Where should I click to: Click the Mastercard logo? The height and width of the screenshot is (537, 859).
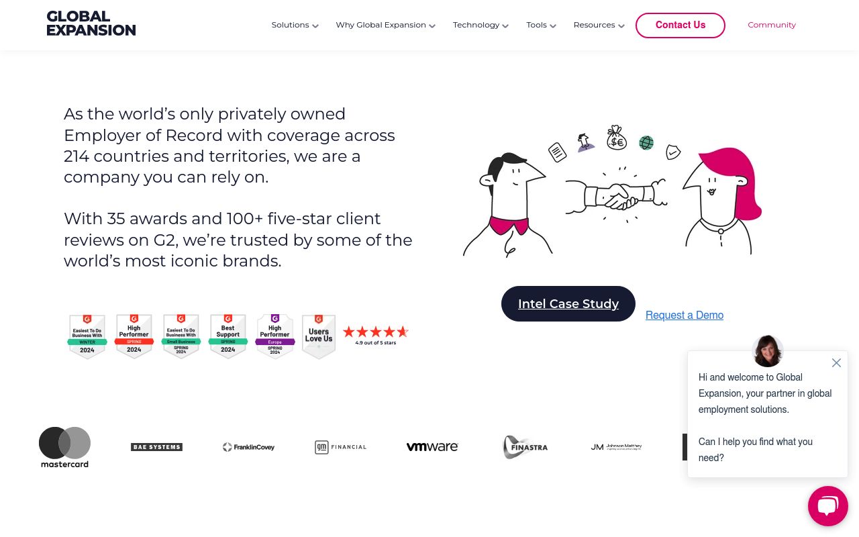tap(64, 447)
